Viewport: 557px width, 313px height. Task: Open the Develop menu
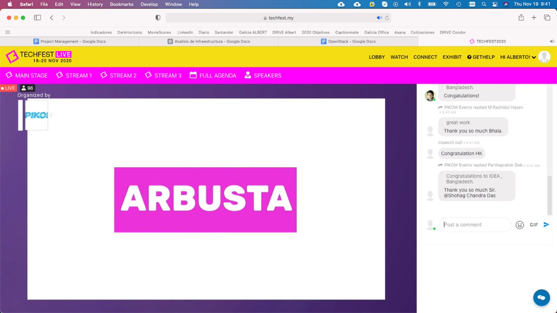tap(149, 4)
